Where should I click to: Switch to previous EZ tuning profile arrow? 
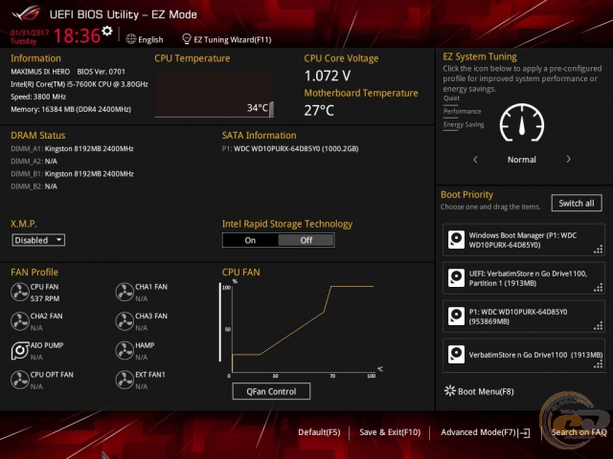[x=475, y=160]
